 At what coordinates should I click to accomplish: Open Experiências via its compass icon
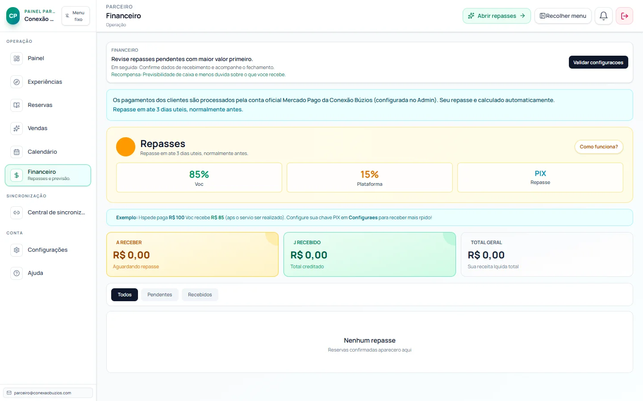[x=17, y=82]
